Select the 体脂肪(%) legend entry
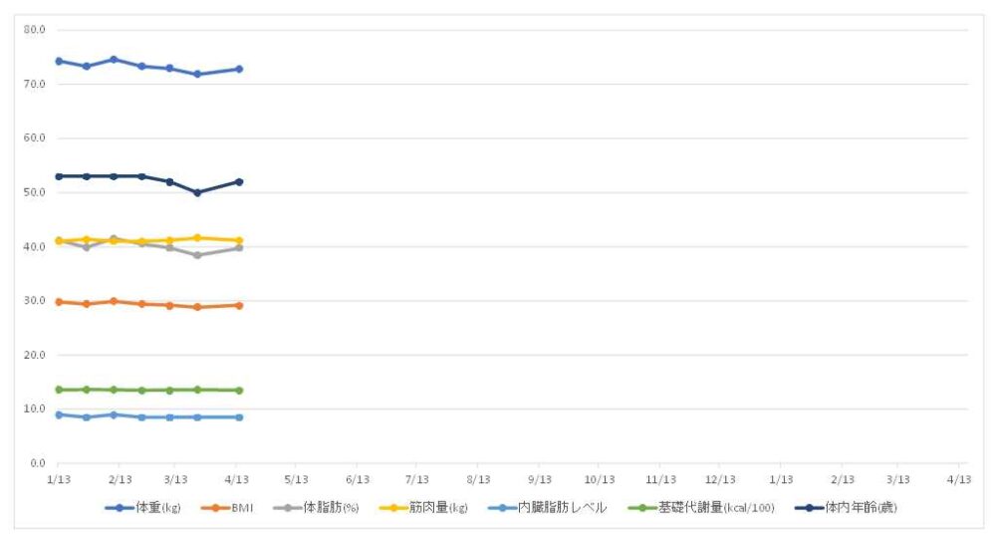996x538 pixels. pyautogui.click(x=317, y=507)
